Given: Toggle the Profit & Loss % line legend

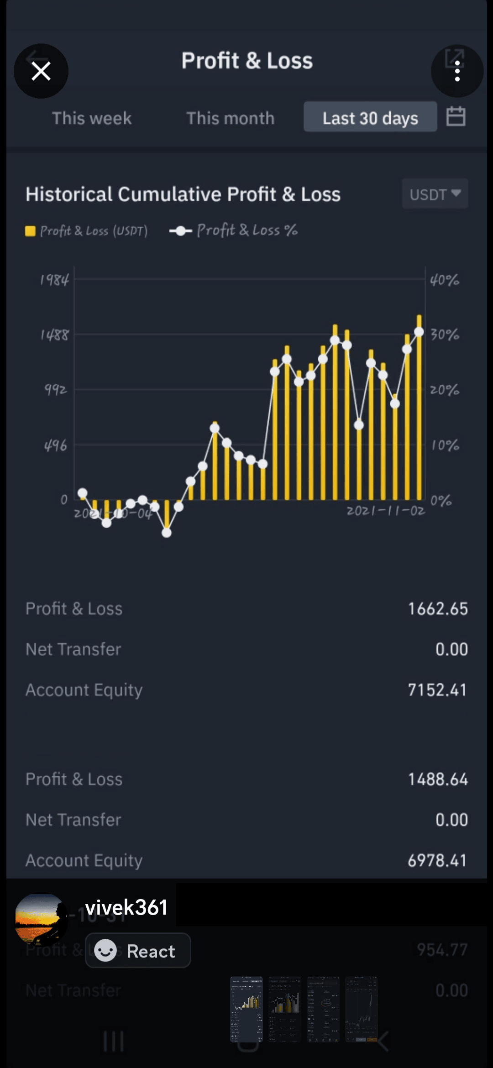Looking at the screenshot, I should click(x=233, y=230).
